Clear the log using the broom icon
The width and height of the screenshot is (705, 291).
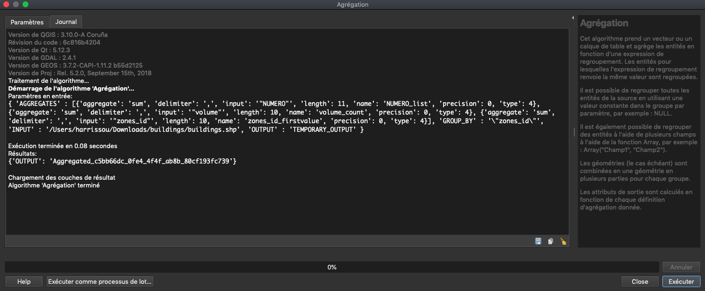pos(563,241)
